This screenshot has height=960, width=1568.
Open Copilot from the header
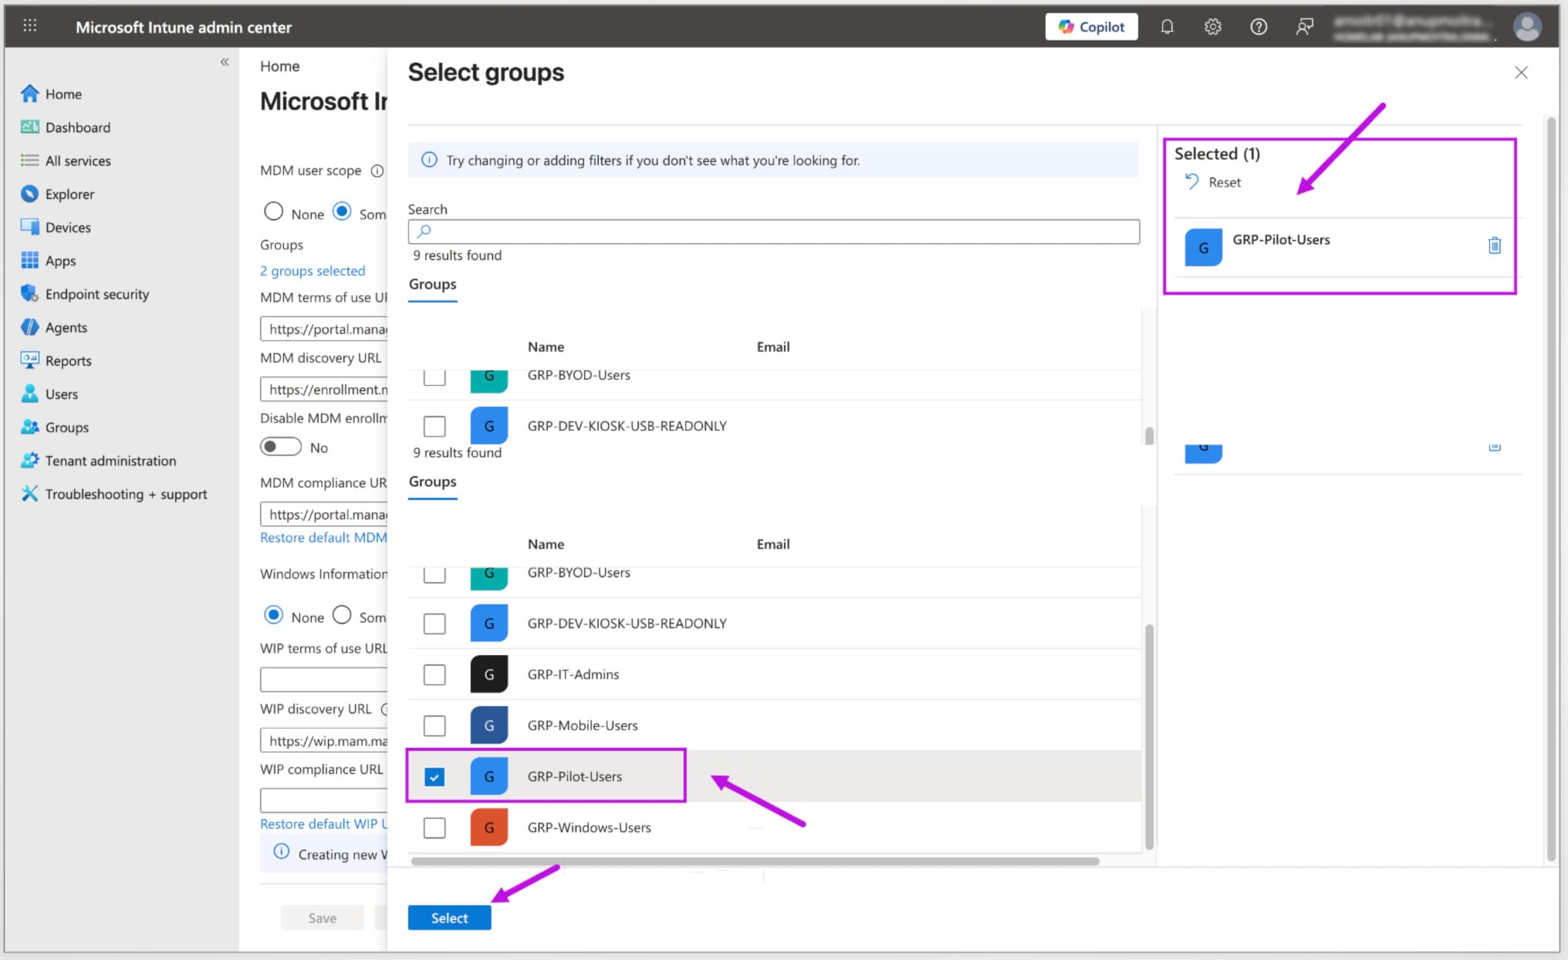1091,27
